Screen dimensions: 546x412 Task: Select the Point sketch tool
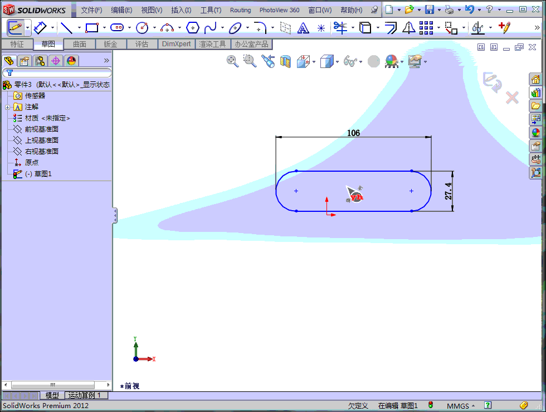coord(321,28)
